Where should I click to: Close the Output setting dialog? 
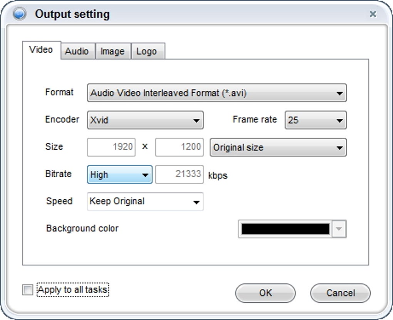[373, 14]
